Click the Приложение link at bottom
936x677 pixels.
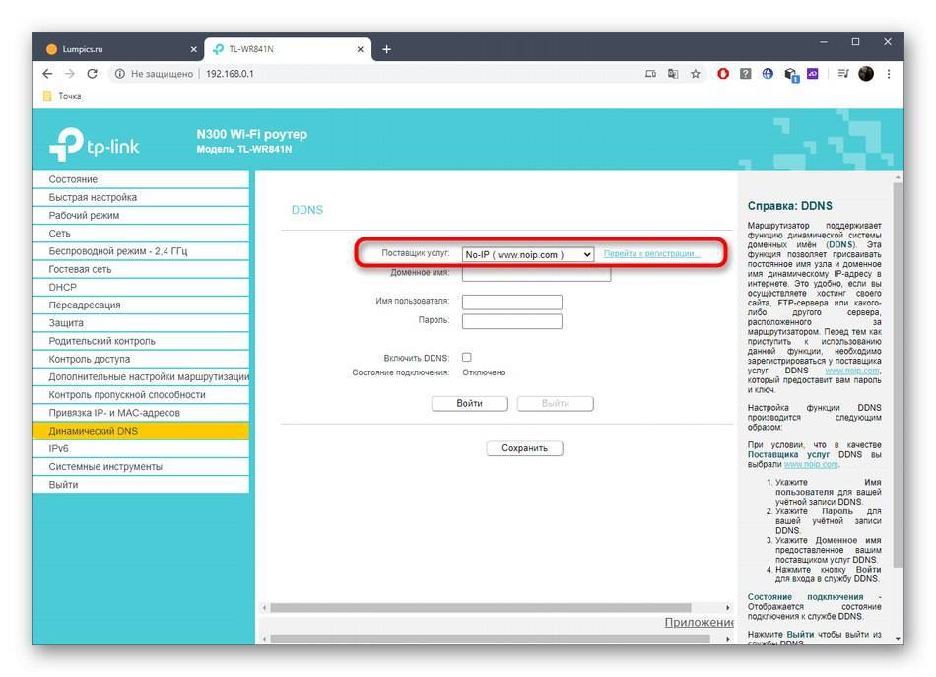pyautogui.click(x=699, y=622)
